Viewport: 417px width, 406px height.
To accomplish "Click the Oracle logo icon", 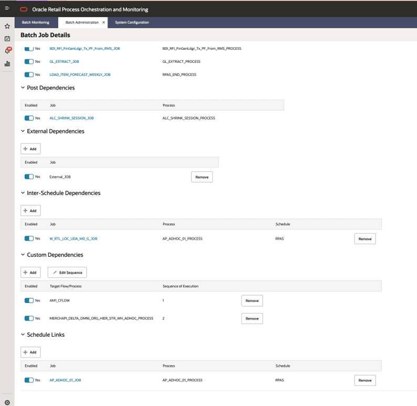I will click(24, 9).
